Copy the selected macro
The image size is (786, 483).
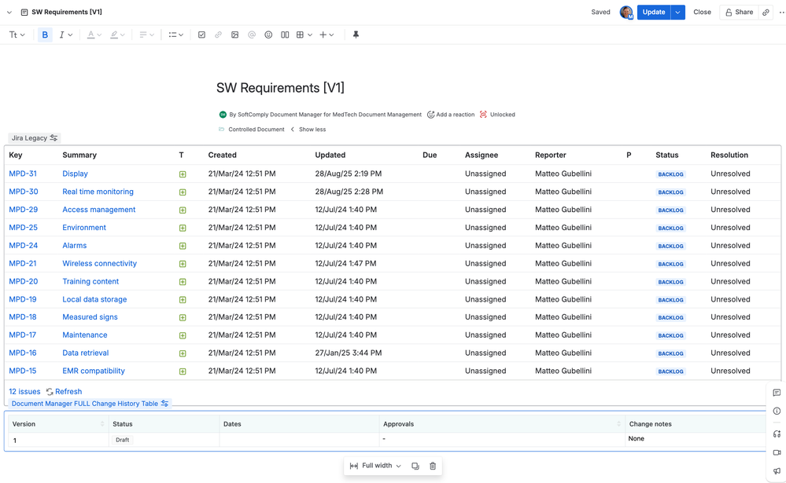click(x=415, y=466)
